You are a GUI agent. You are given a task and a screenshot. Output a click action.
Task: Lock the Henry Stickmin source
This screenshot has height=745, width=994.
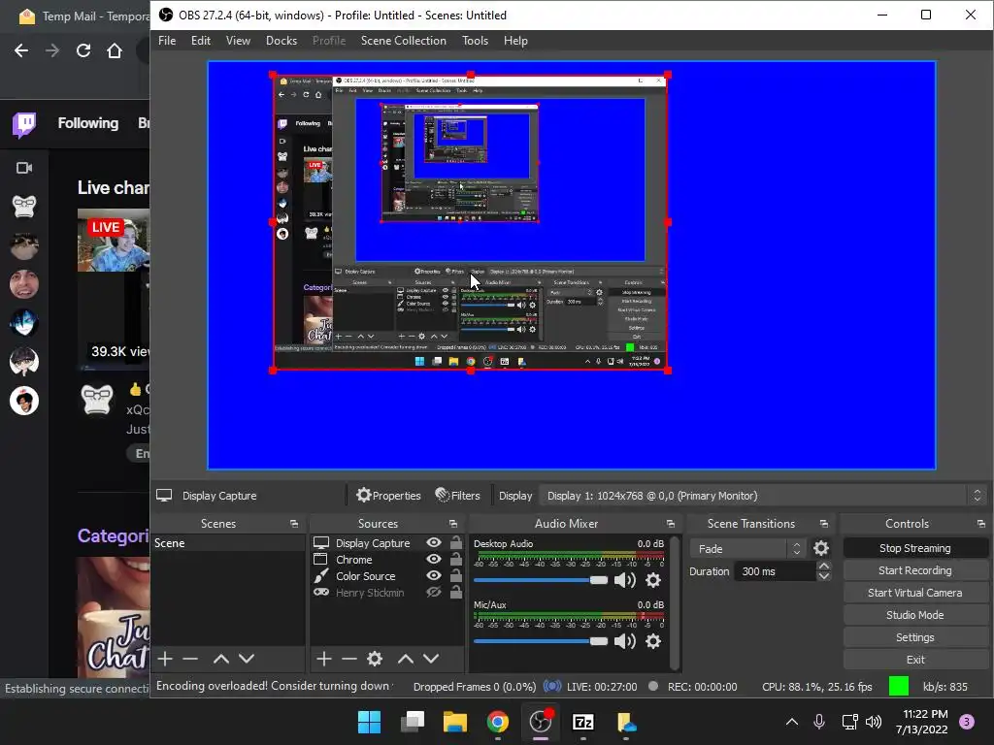coord(456,593)
